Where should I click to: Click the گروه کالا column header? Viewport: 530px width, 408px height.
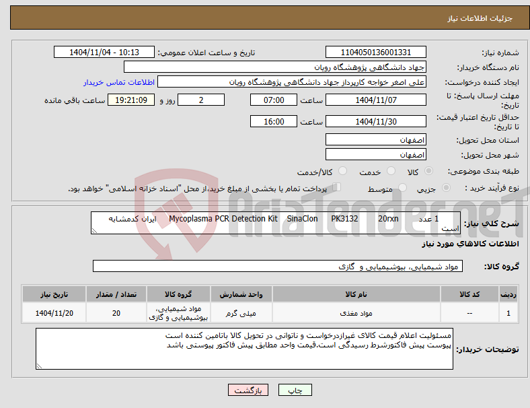tap(178, 294)
